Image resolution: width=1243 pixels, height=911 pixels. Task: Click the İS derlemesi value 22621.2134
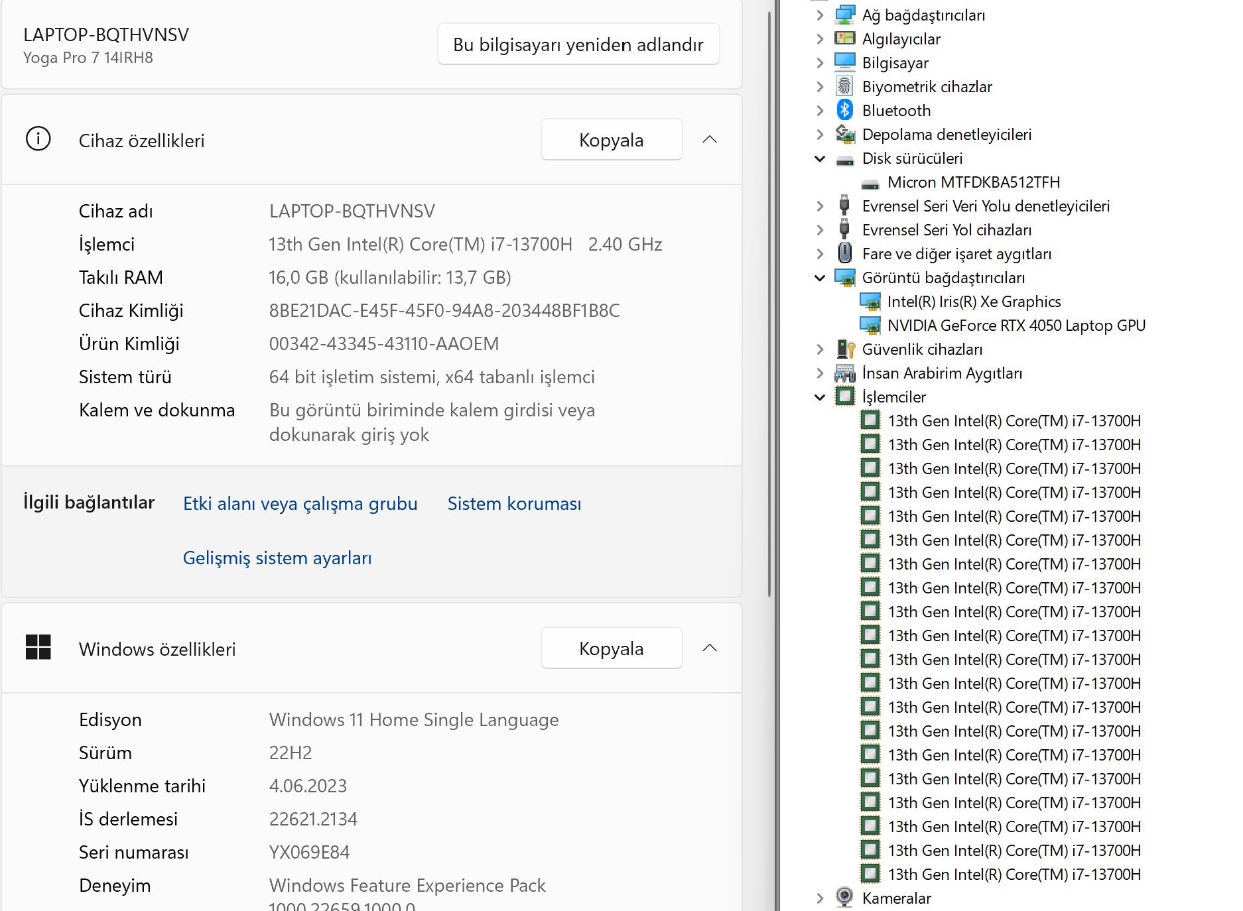click(x=313, y=819)
